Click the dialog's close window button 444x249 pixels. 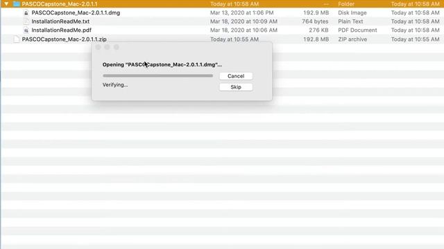[99, 47]
